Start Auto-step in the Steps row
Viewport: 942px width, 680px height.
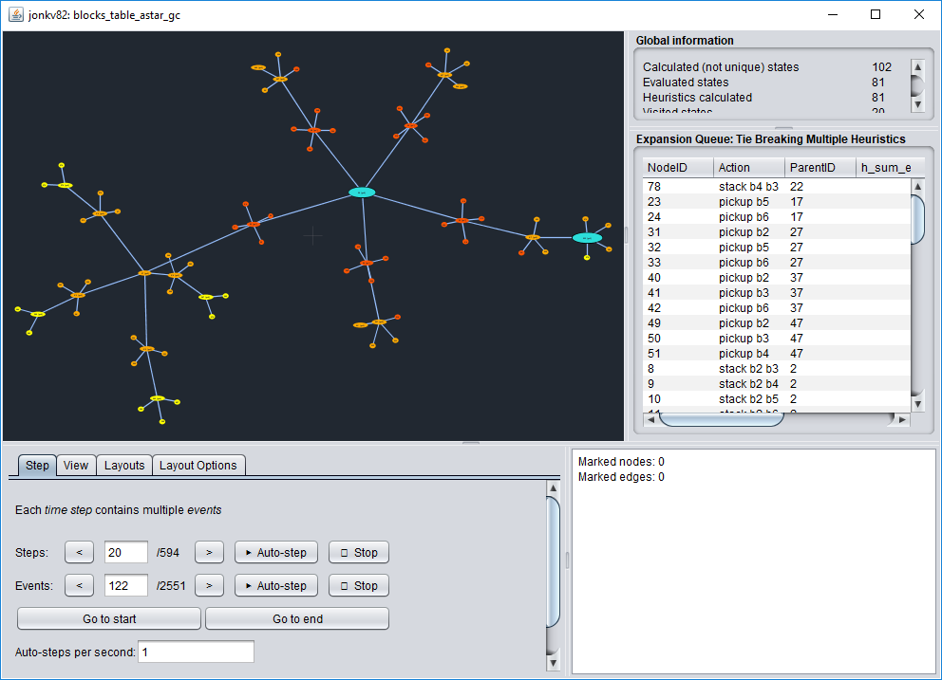point(275,552)
